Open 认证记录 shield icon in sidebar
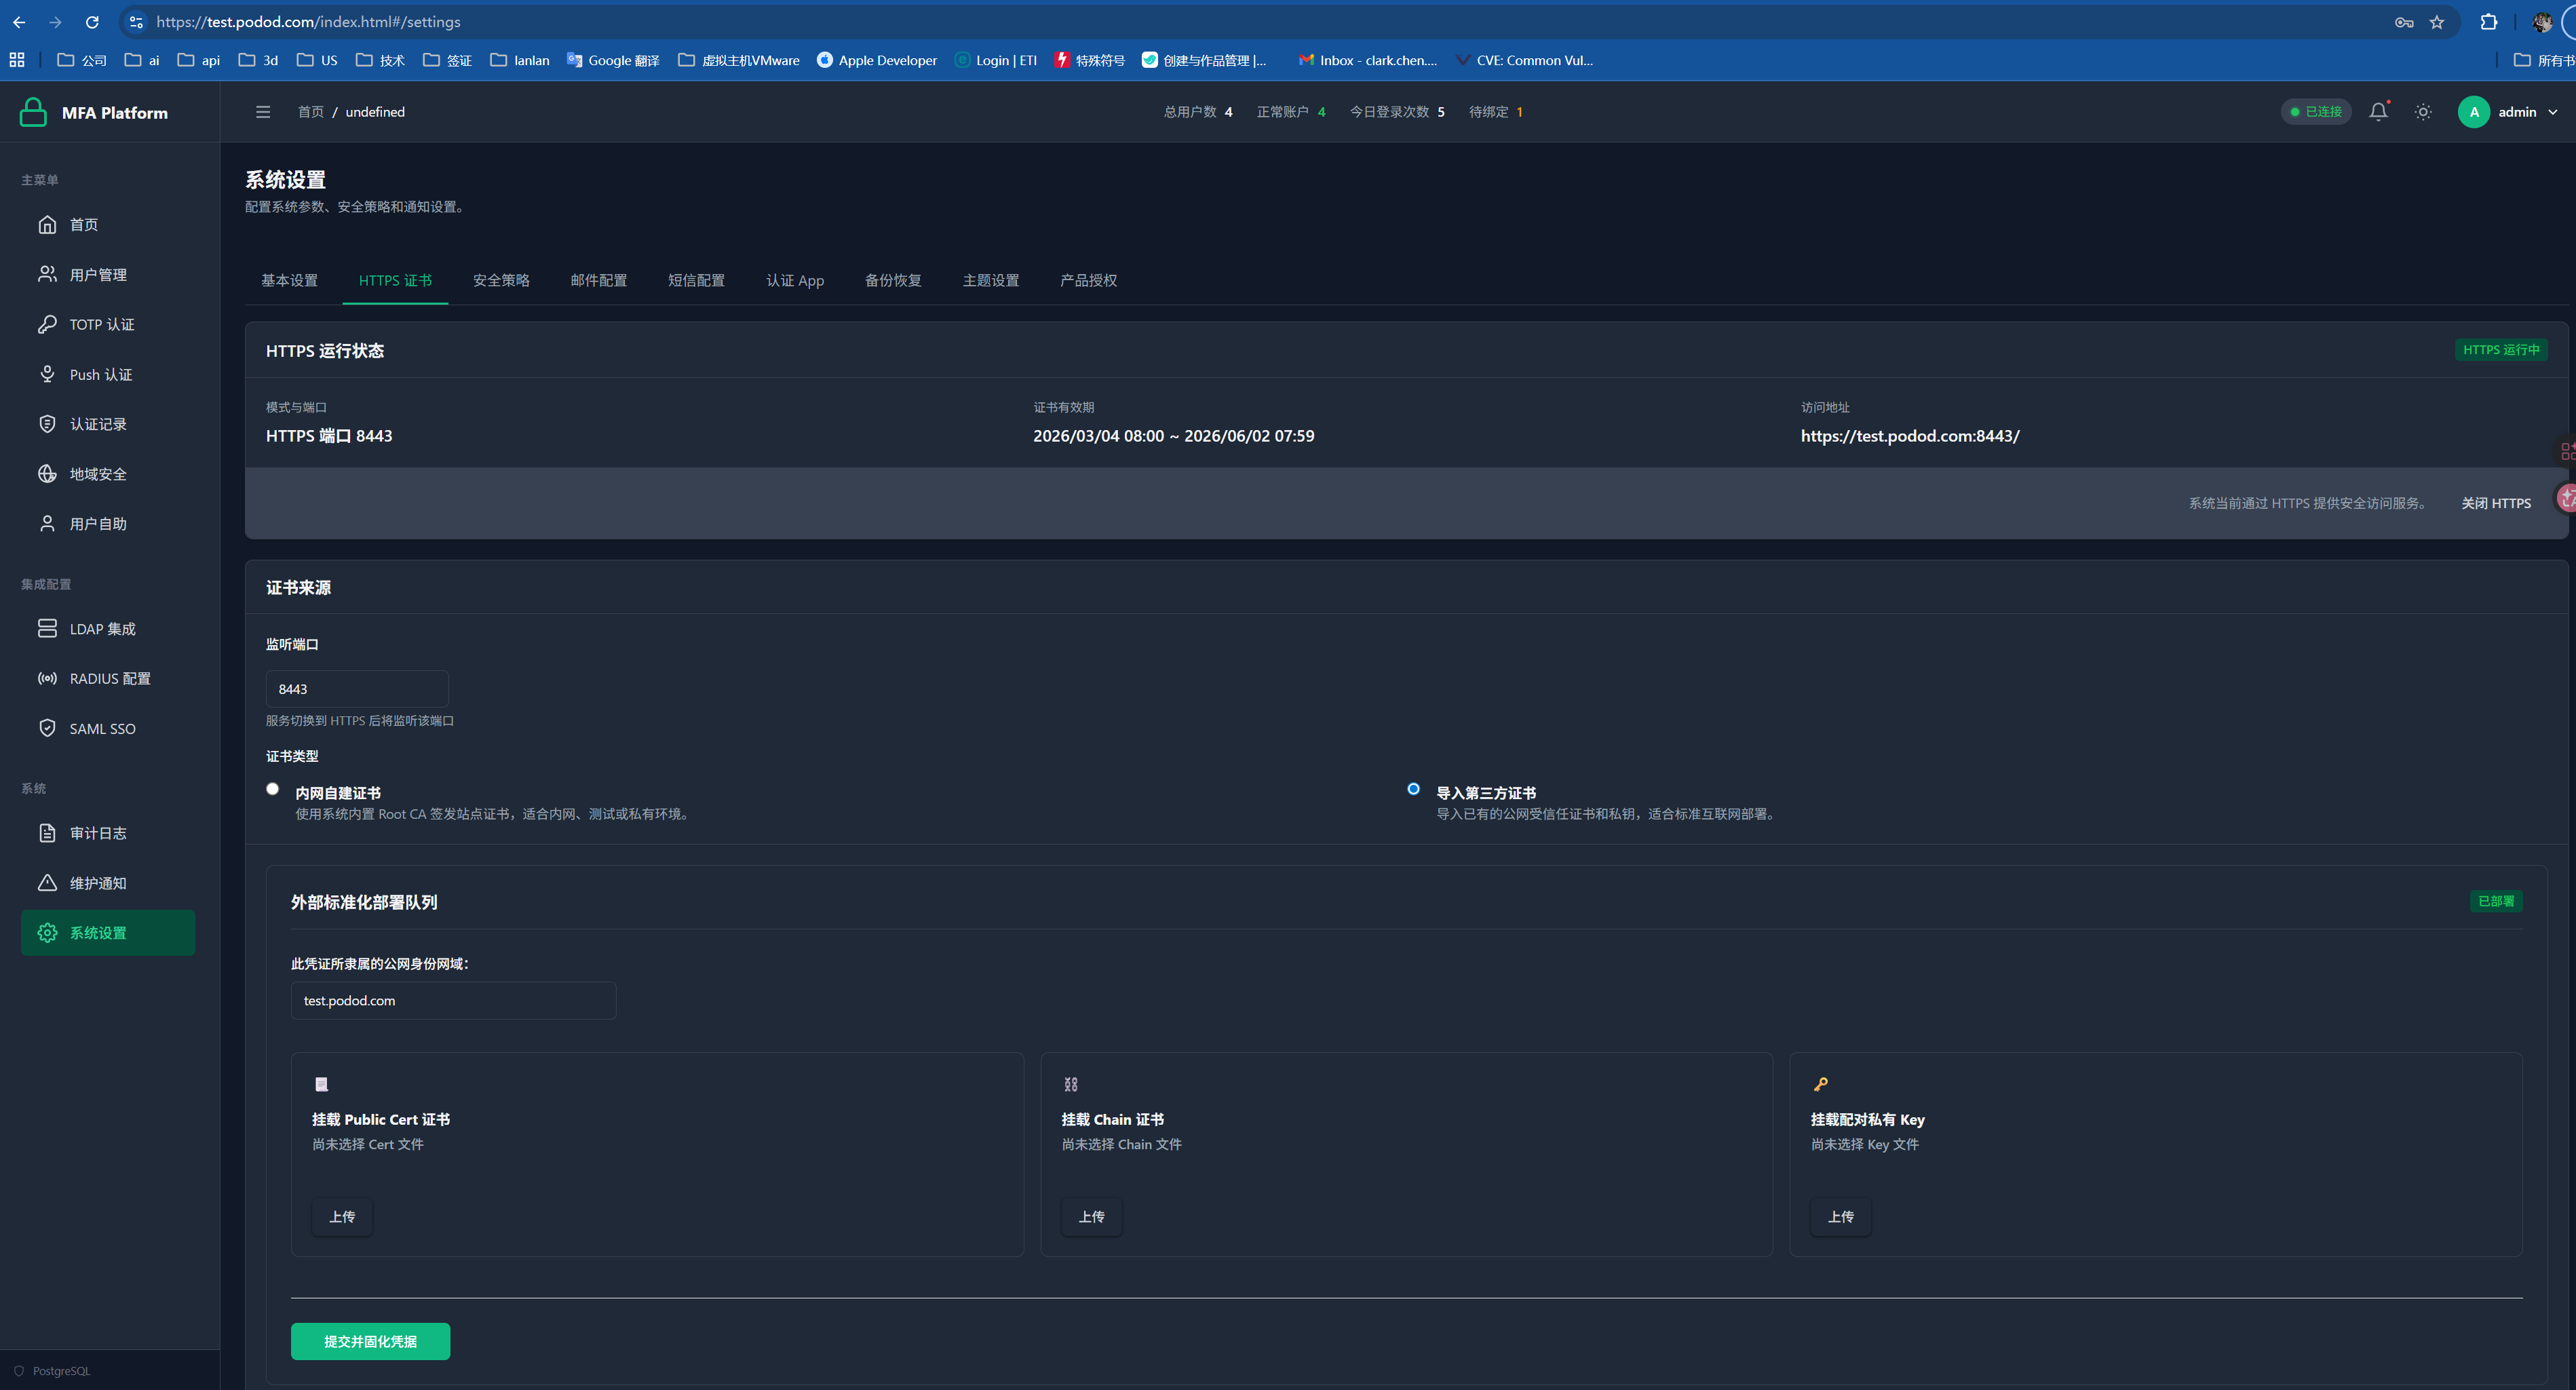This screenshot has height=1390, width=2576. (47, 424)
